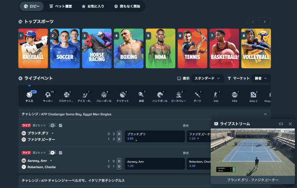Viewport: 297px width, 188px height.
Task: Open Robertson, Charlie player name link
Action: (x=41, y=167)
